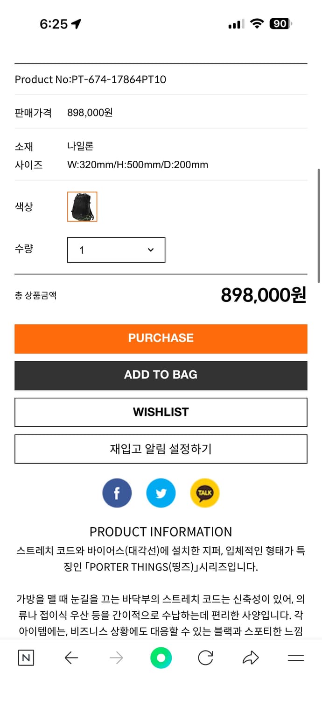Tap the Wi-Fi status indicator
The image size is (322, 701).
point(257,23)
